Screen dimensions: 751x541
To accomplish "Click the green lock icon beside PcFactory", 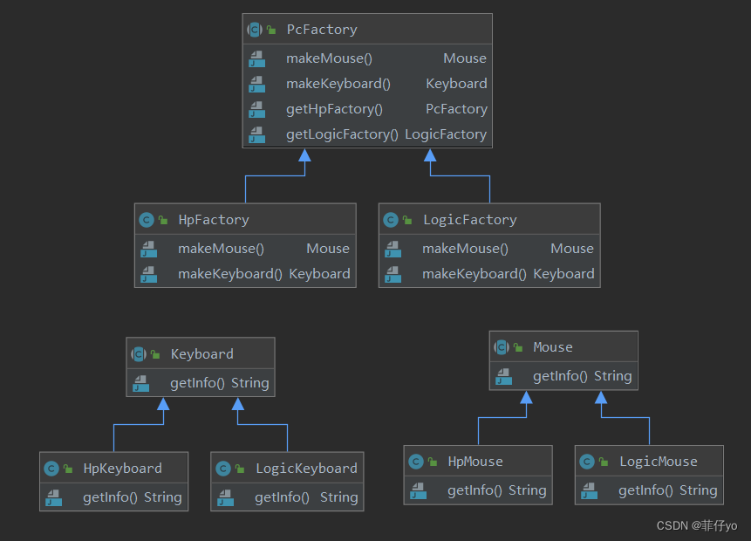I will coord(271,30).
